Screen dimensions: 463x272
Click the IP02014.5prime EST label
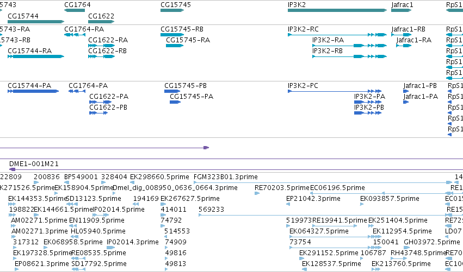(119, 210)
